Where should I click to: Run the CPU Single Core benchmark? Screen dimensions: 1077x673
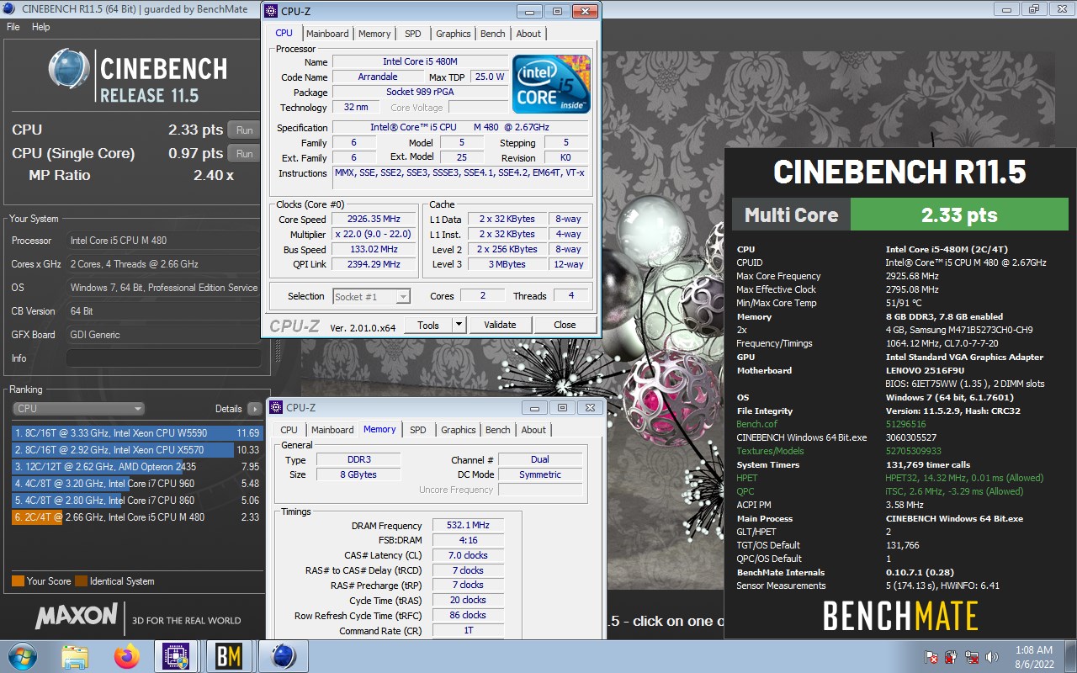(245, 153)
